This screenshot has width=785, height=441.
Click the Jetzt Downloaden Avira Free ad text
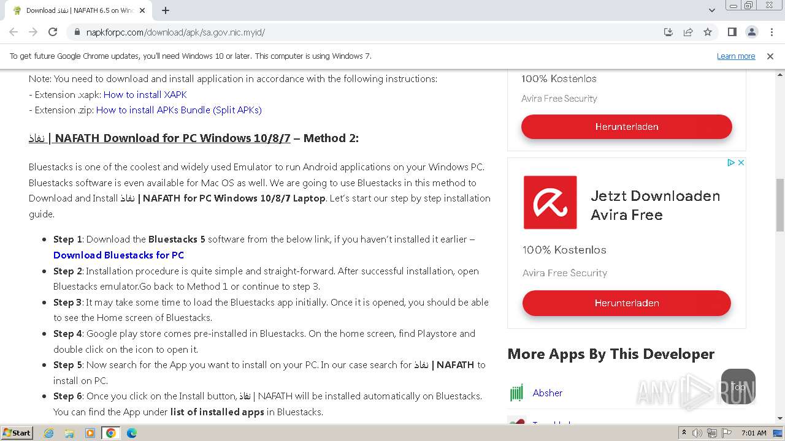[x=655, y=205]
